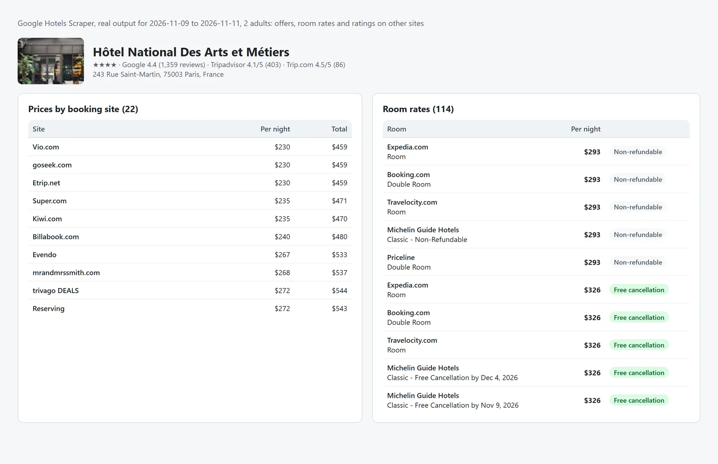The height and width of the screenshot is (464, 718).
Task: Select the Reserving site name
Action: [48, 308]
